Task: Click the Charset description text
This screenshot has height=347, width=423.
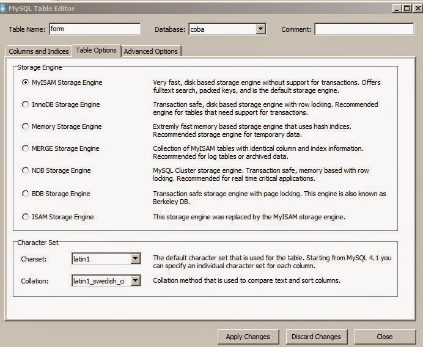Action: pos(272,262)
